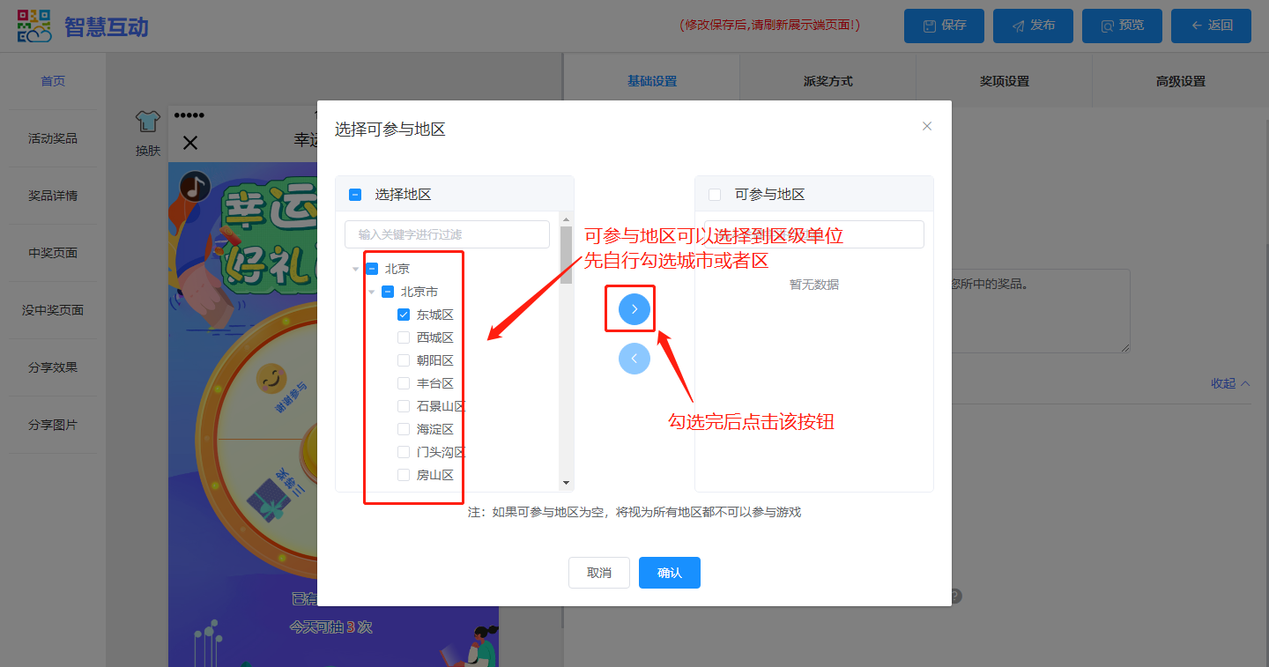This screenshot has width=1269, height=667.
Task: Click the 保存 save button
Action: pyautogui.click(x=944, y=26)
